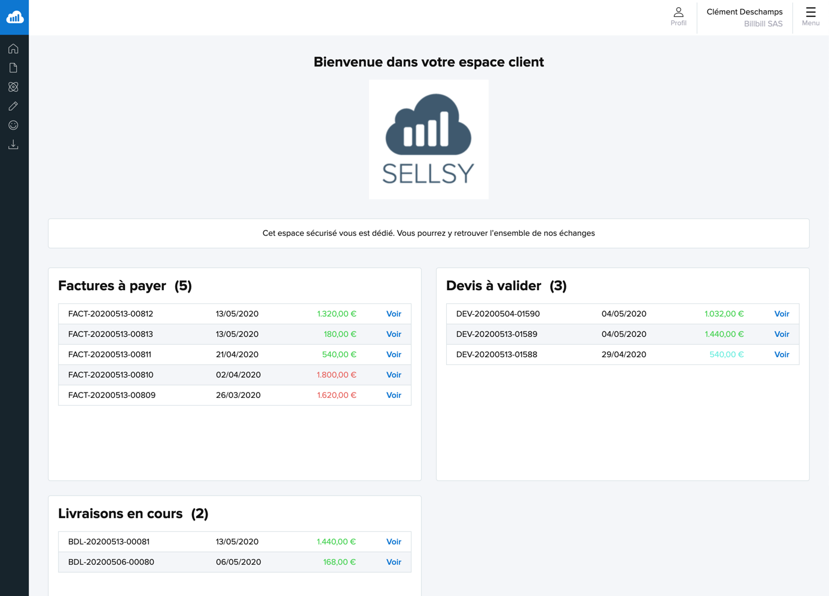Image resolution: width=829 pixels, height=596 pixels.
Task: Click the date 26/03/2020
Action: click(x=238, y=395)
